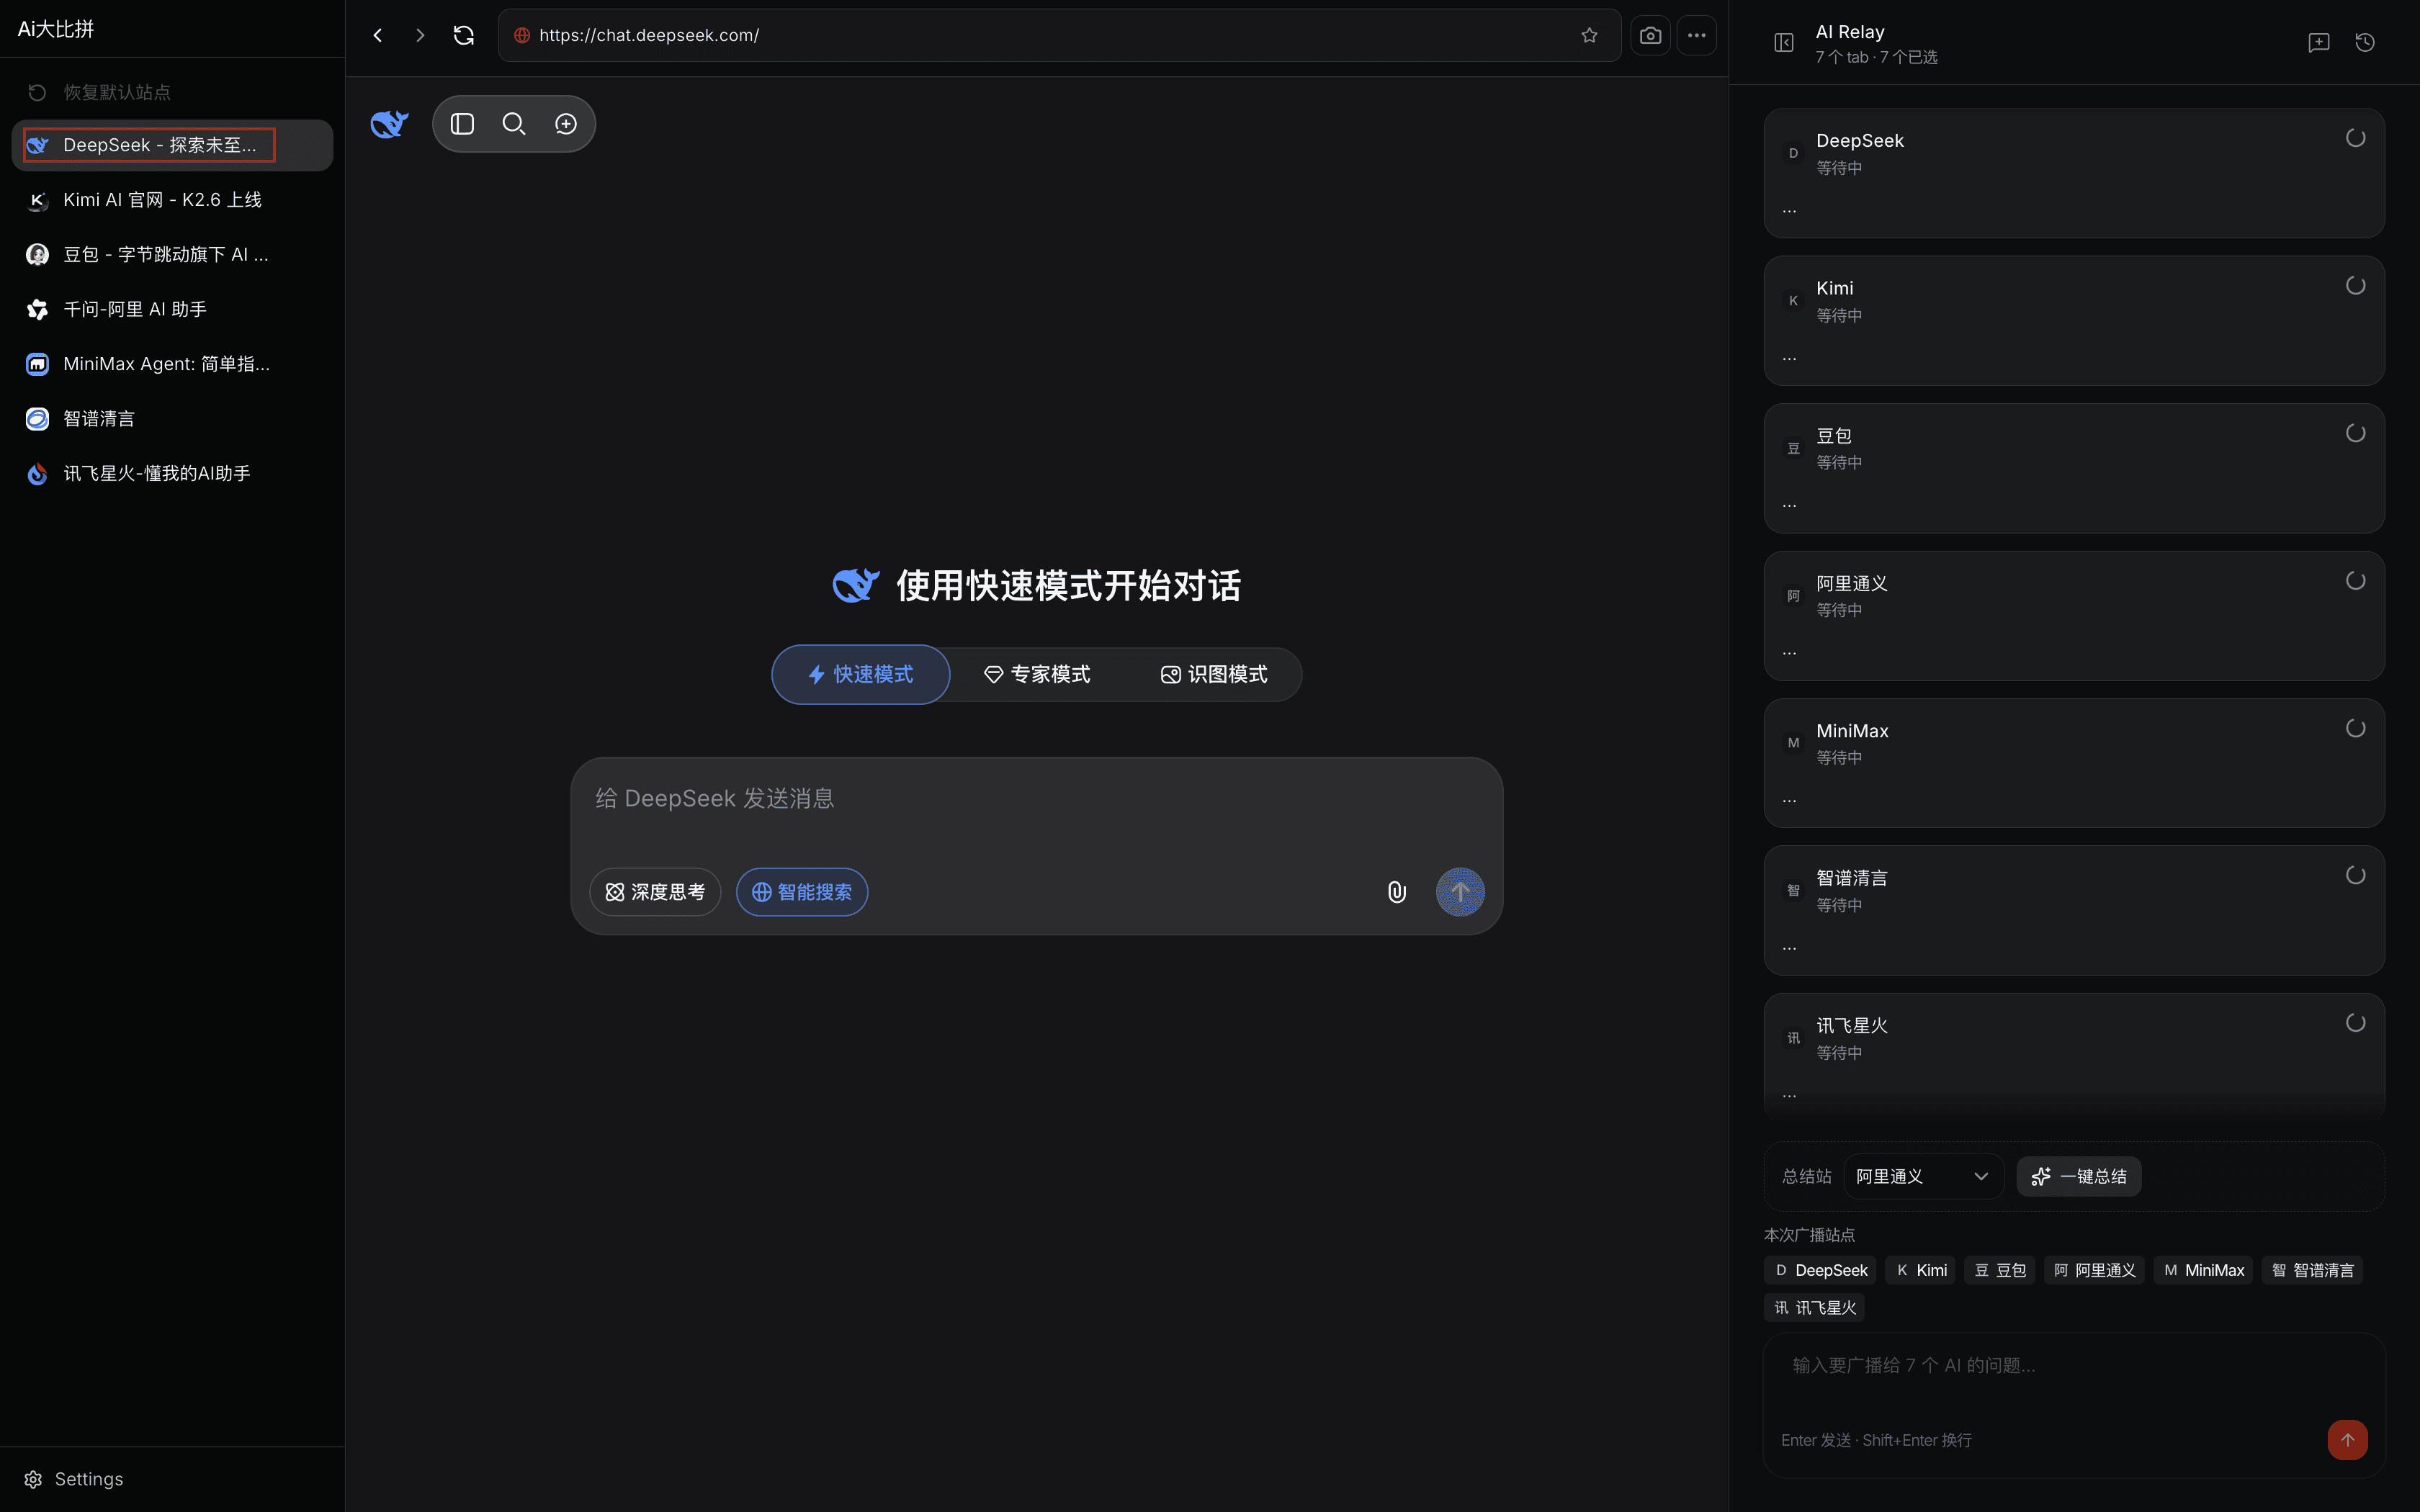Open the Kimi response card
This screenshot has width=2420, height=1512.
2073,321
